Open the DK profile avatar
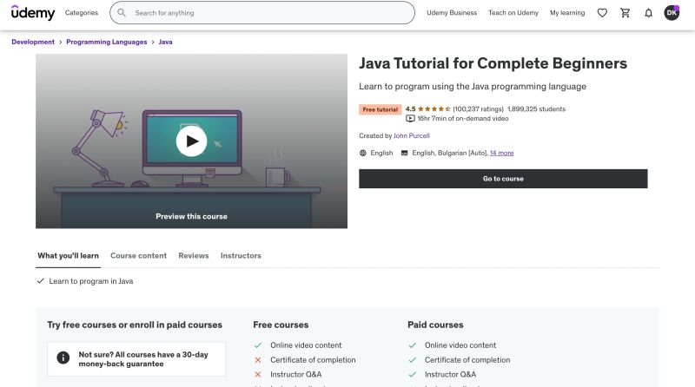695x387 pixels. (x=672, y=13)
